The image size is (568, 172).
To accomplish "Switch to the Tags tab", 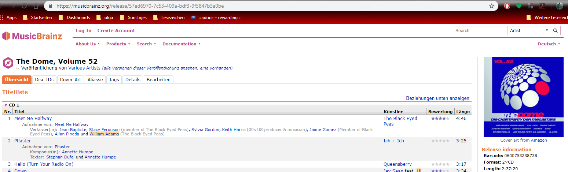I will [x=114, y=79].
